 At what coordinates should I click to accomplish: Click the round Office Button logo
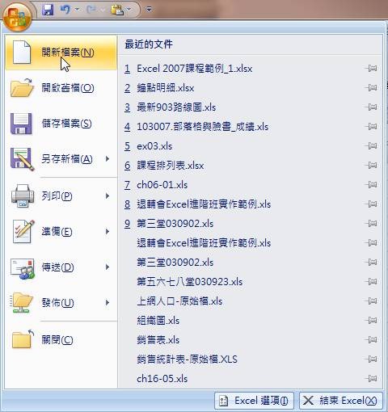pos(17,16)
